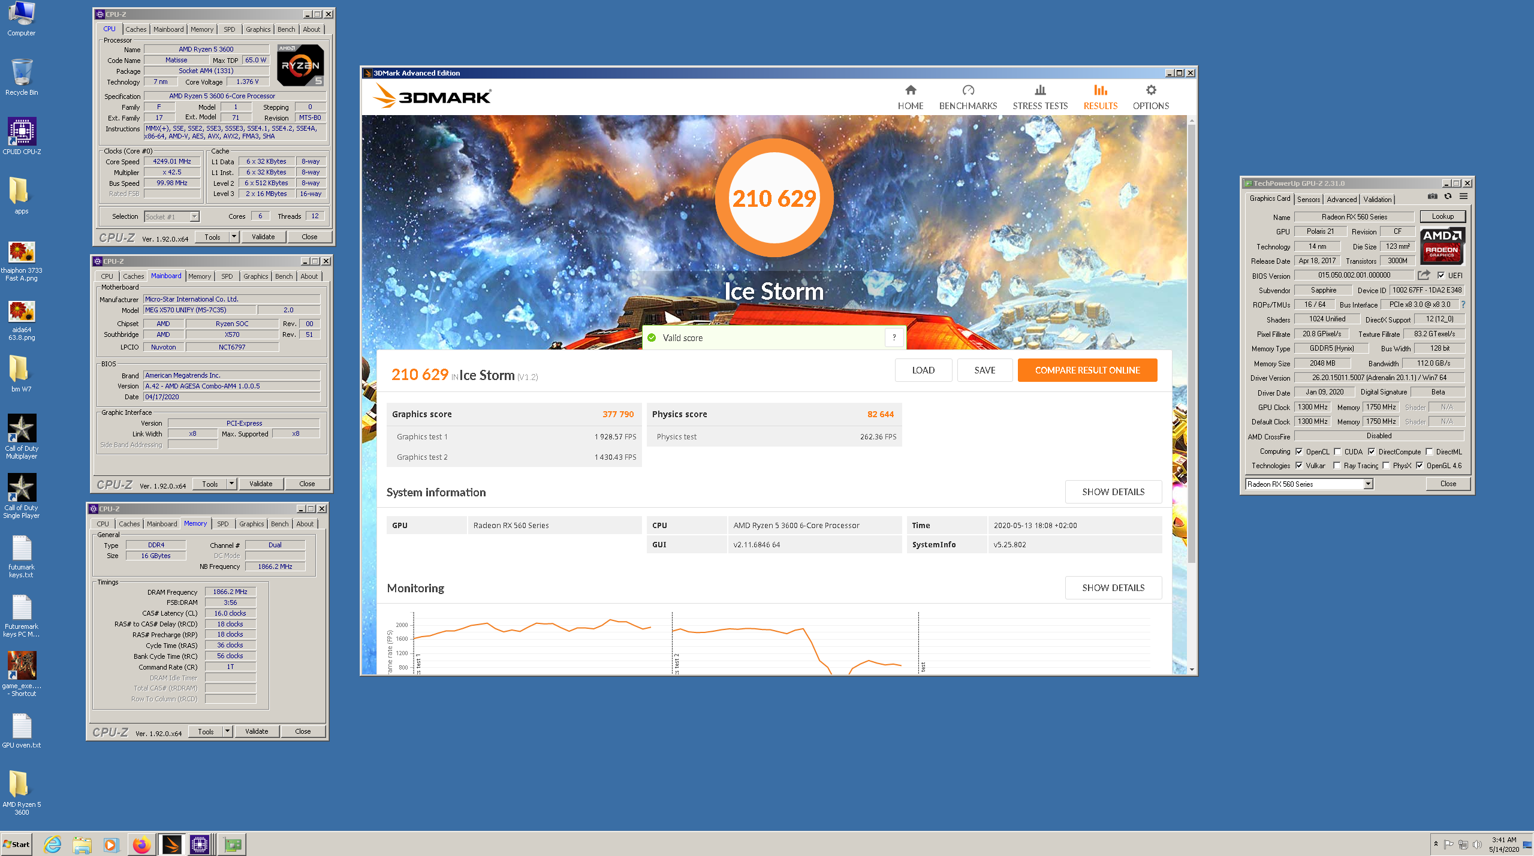Open Firefox from taskbar
1534x856 pixels.
tap(141, 845)
